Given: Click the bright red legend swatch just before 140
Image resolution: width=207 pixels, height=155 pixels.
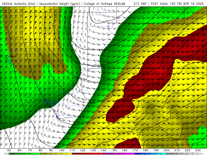Looking at the screenshot, I should click(101, 154).
